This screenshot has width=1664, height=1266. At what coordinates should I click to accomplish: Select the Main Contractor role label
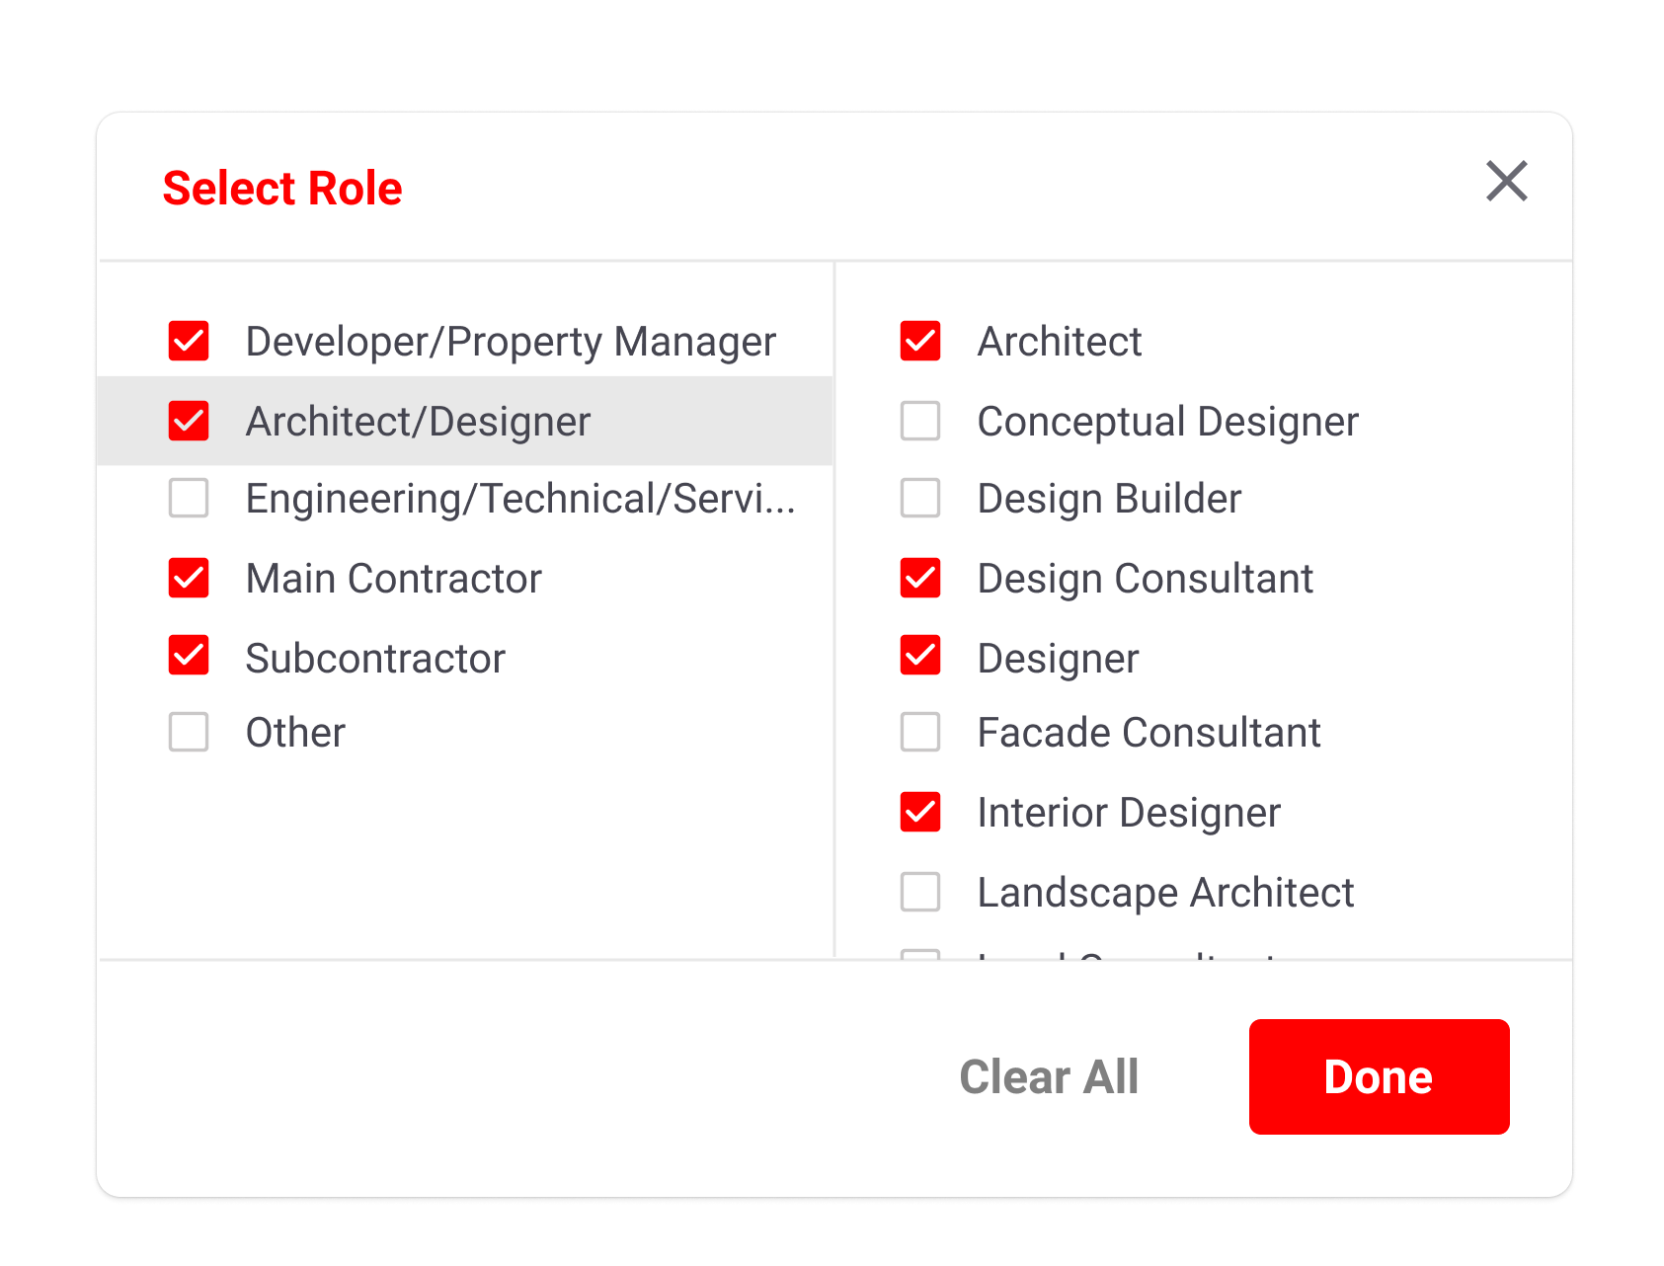[x=393, y=579]
